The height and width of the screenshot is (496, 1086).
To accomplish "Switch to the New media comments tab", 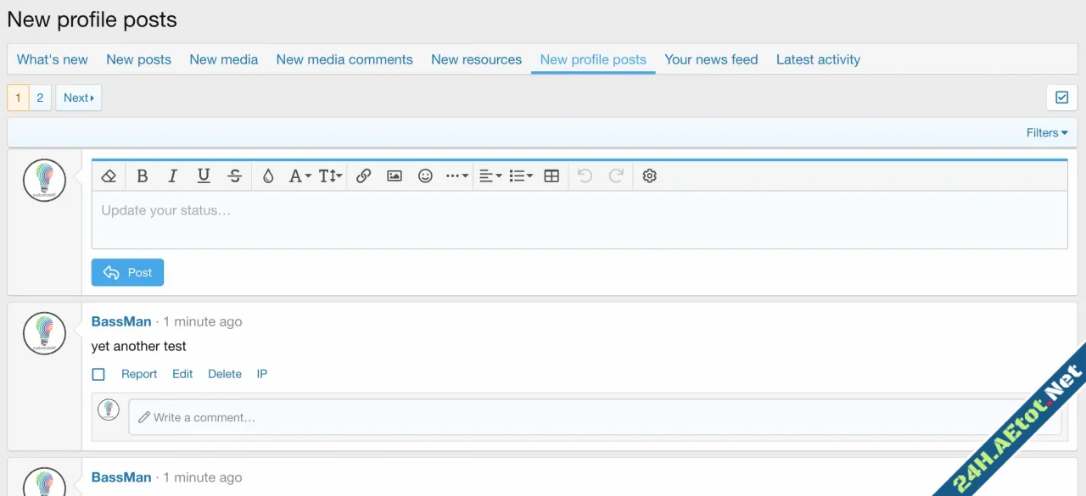I will [344, 59].
